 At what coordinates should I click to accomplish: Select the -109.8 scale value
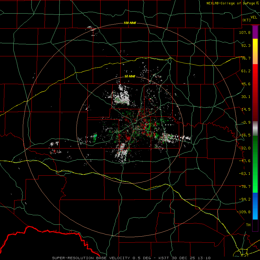tap(244, 212)
